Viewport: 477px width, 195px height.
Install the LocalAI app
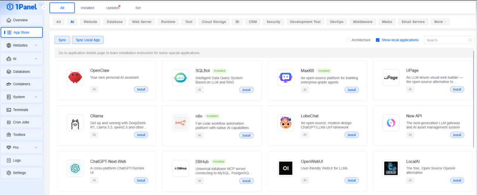click(x=457, y=181)
